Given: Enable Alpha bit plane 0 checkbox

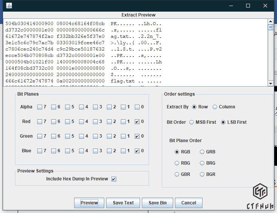Looking at the screenshot, I should 137,107.
